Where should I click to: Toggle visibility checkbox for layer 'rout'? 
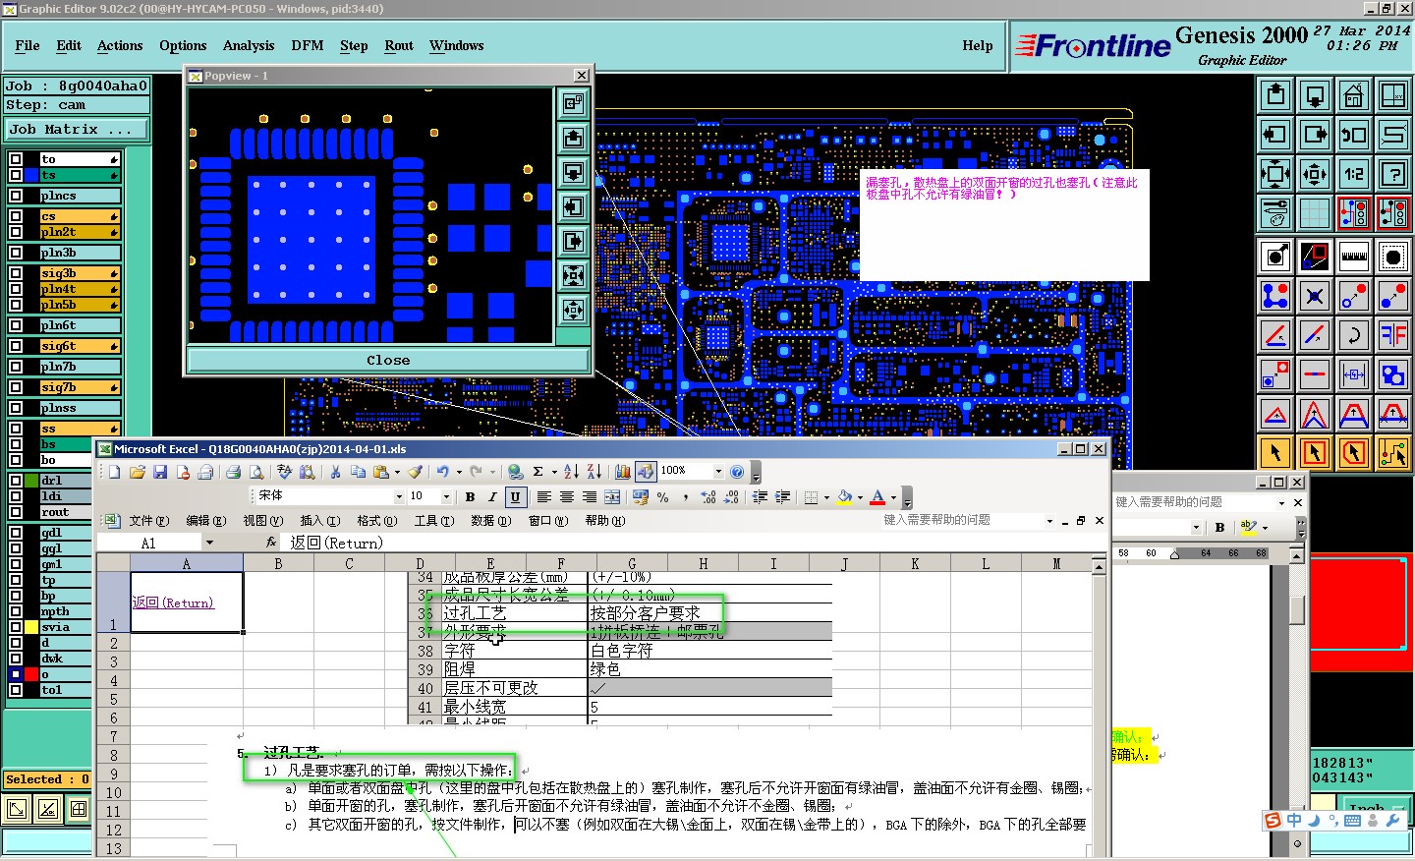click(x=16, y=512)
